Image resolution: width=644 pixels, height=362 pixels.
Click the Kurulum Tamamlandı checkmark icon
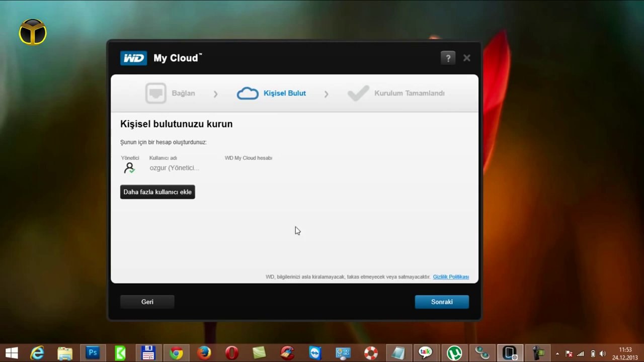(x=358, y=94)
